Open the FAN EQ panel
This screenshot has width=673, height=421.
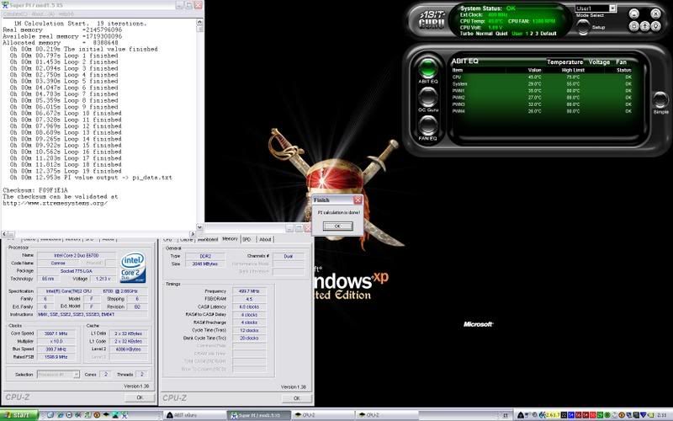[427, 125]
